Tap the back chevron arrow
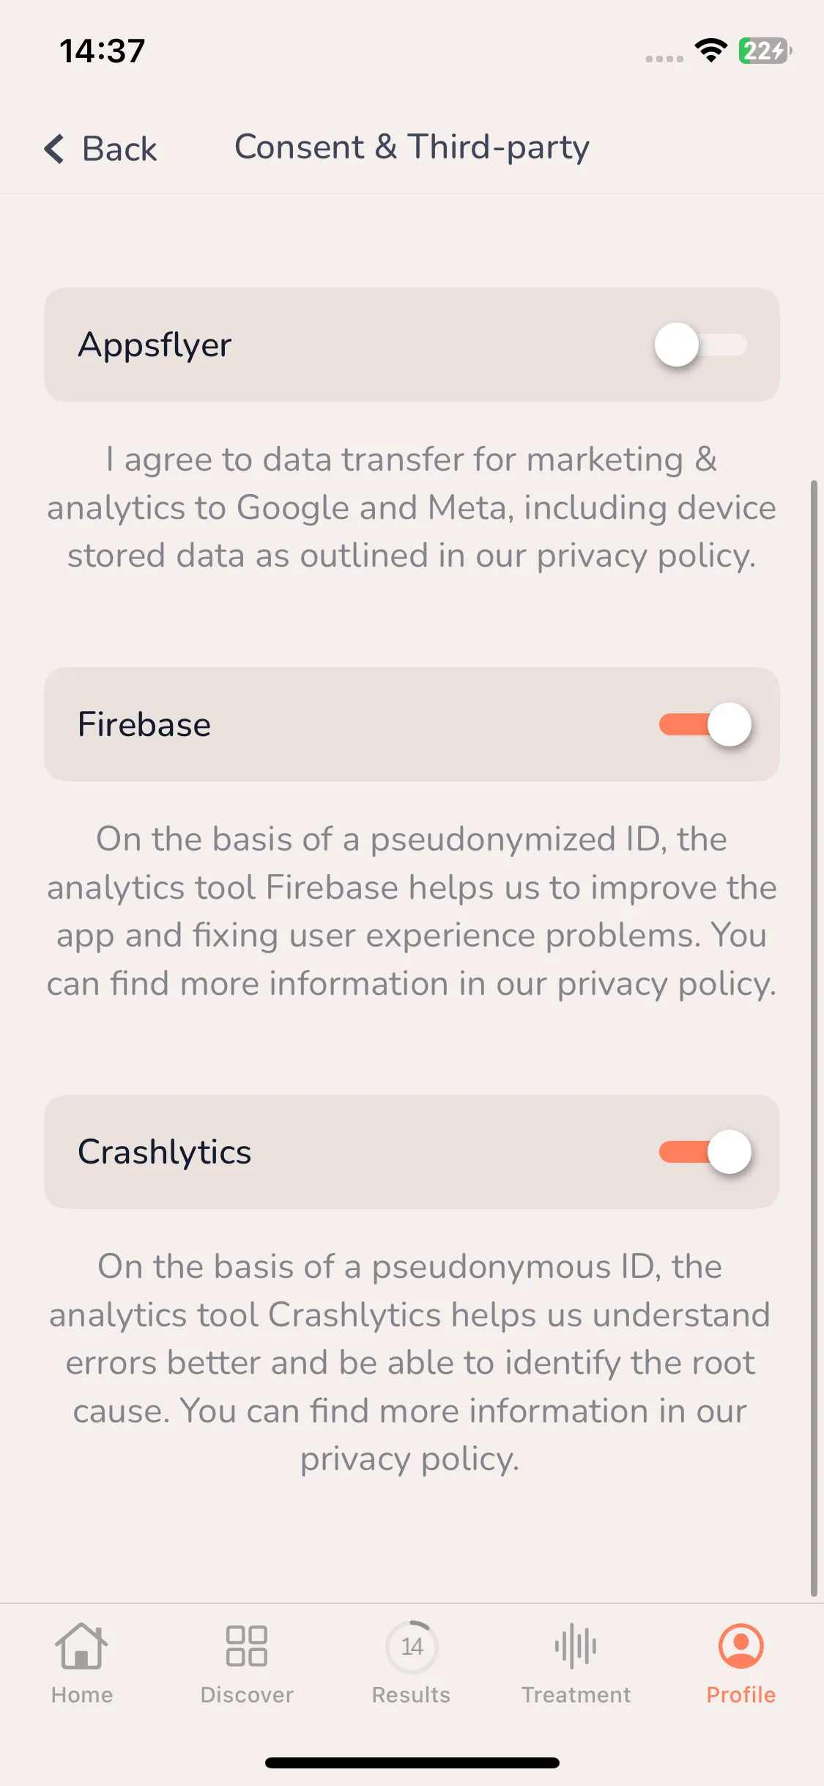 point(55,149)
